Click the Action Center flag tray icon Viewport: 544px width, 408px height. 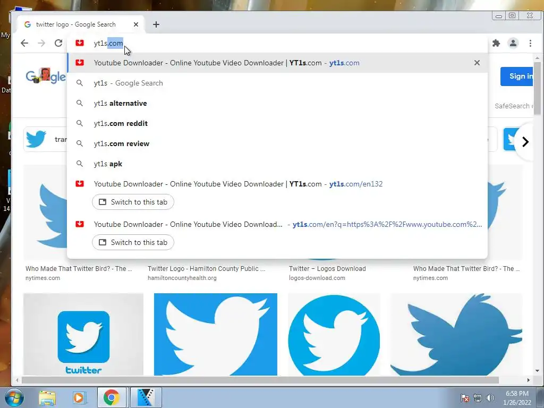tap(464, 398)
